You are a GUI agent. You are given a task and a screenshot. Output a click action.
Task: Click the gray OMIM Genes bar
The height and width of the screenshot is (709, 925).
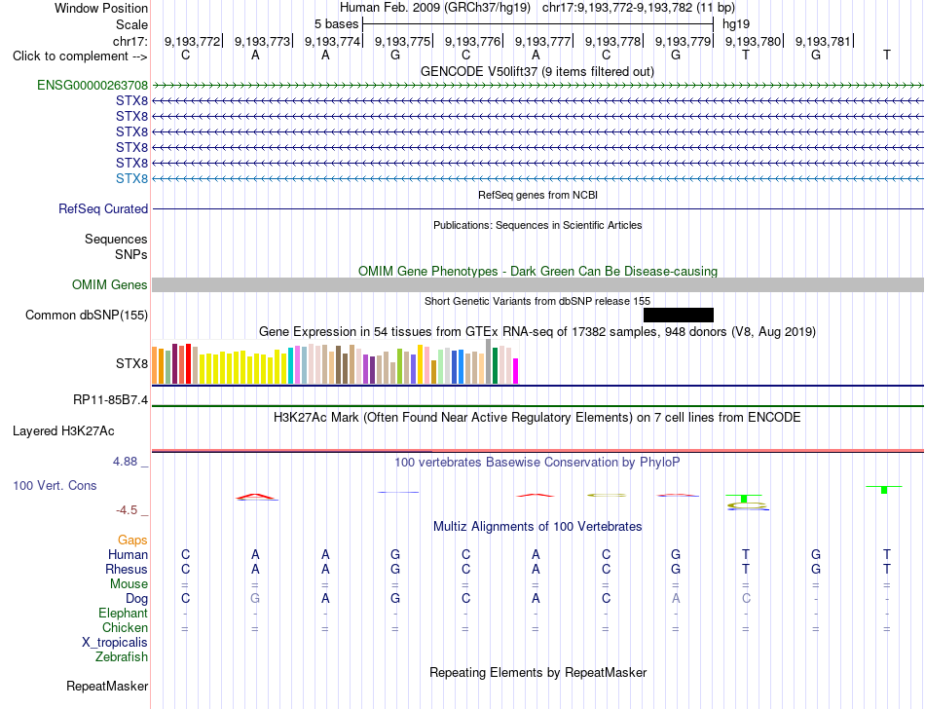point(537,285)
